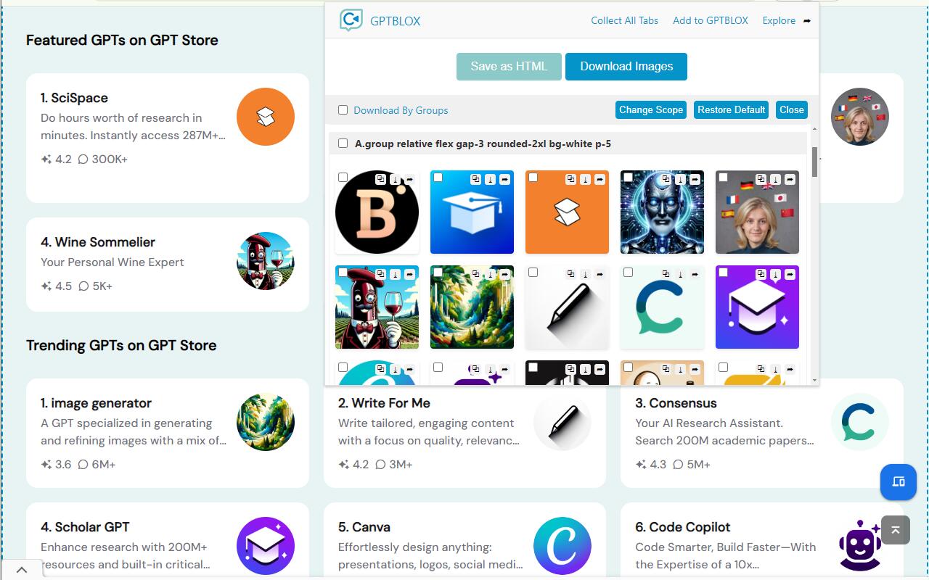Open the Code Copilot GPT card

point(762,541)
